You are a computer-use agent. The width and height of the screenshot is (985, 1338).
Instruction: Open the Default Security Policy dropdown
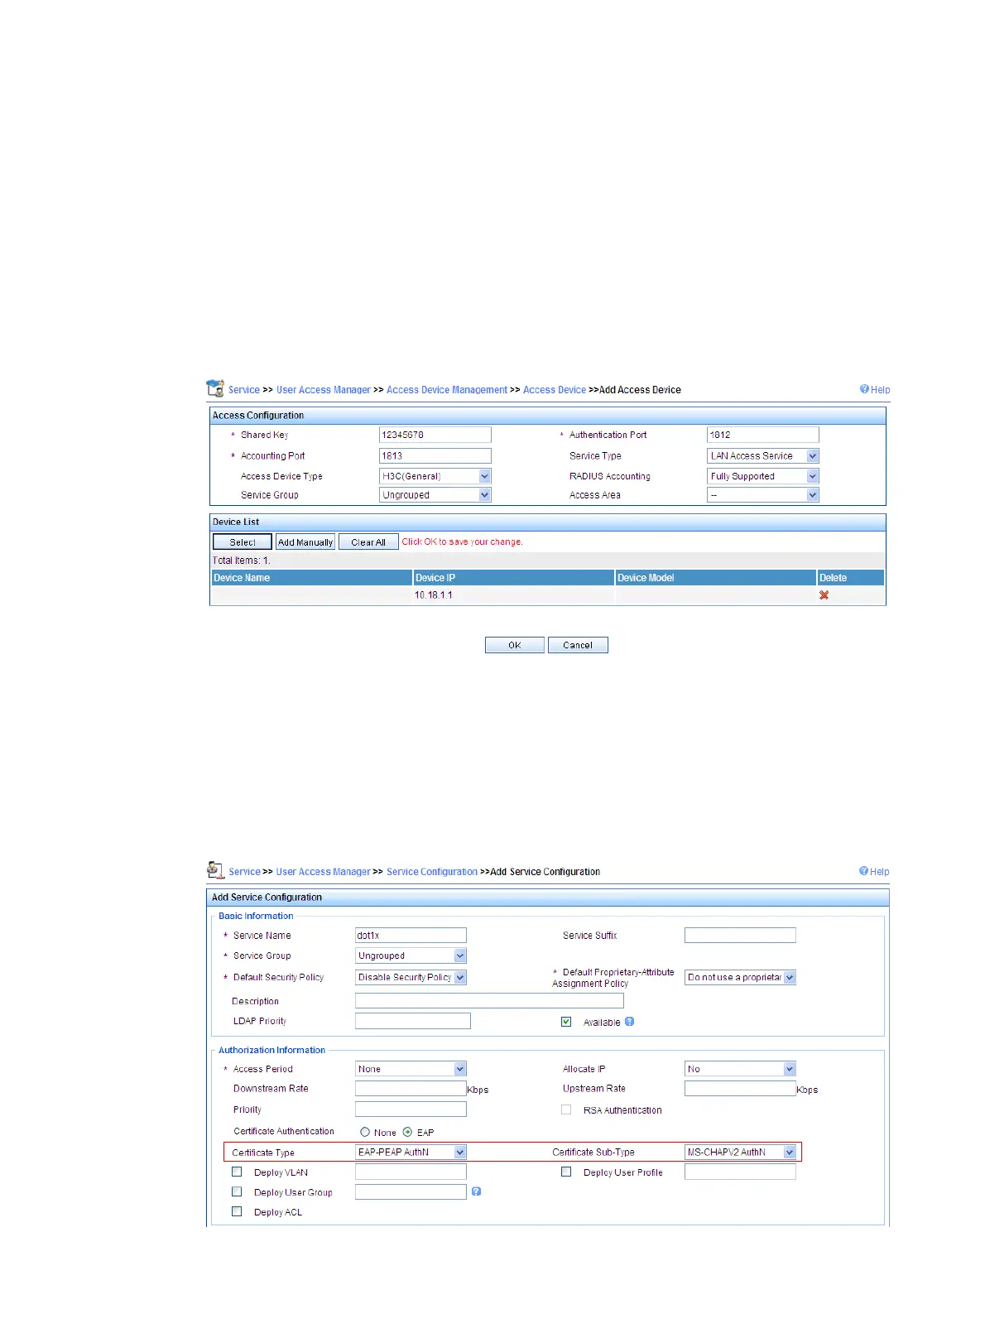pyautogui.click(x=411, y=978)
